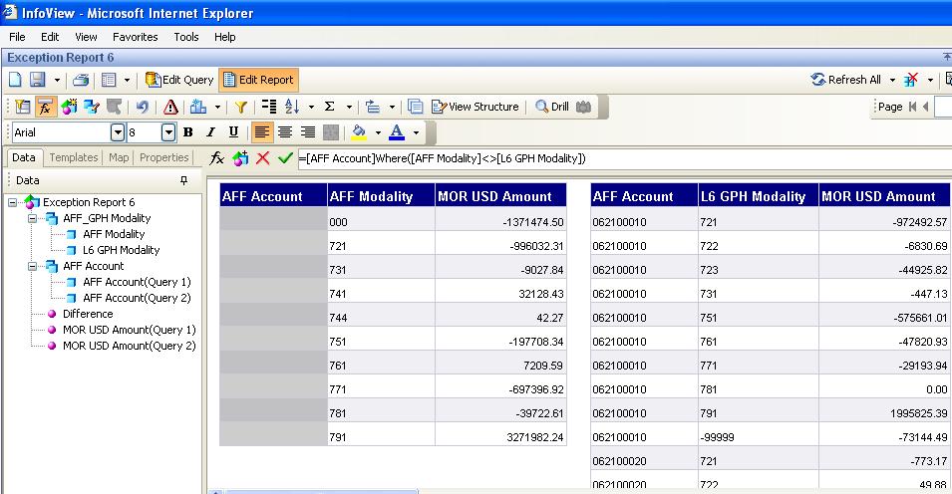Toggle the formula toolbar fx button
952x494 pixels.
click(46, 107)
